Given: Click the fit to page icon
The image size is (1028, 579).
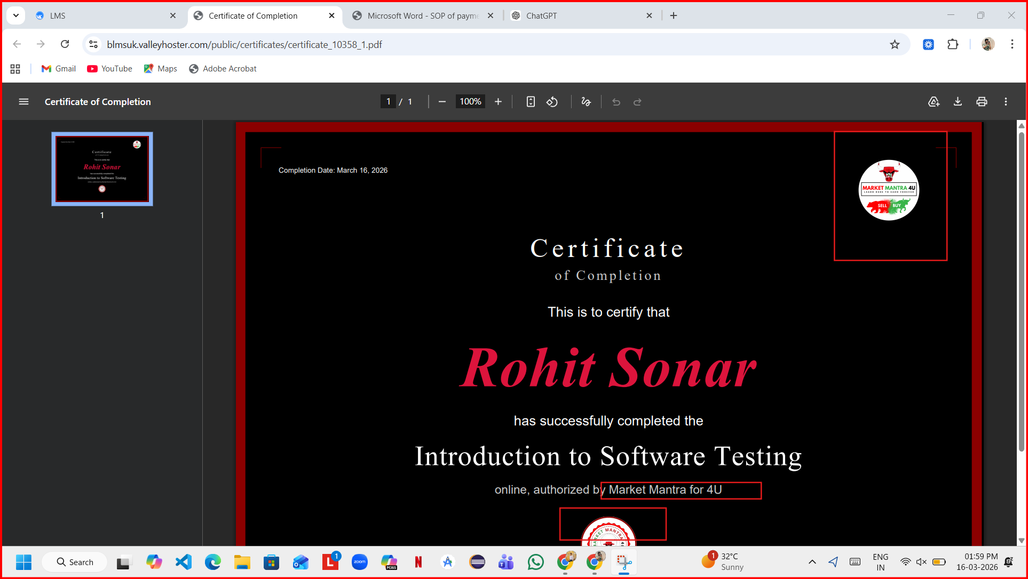Looking at the screenshot, I should pyautogui.click(x=530, y=101).
